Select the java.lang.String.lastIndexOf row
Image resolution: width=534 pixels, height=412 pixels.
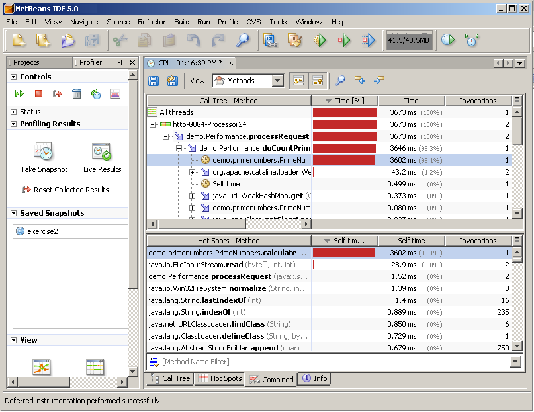[330, 301]
